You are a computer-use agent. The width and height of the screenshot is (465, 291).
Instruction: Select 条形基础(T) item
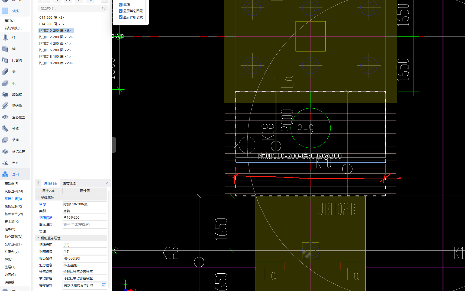[x=13, y=244]
